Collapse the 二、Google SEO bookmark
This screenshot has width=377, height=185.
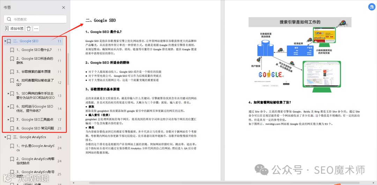pos(5,41)
